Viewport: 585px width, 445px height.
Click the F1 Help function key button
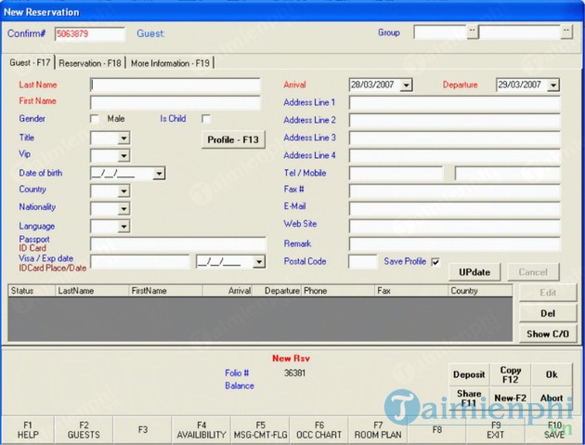coord(27,429)
